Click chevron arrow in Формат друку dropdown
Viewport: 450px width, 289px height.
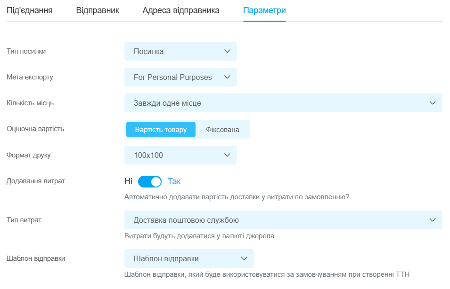pos(227,155)
